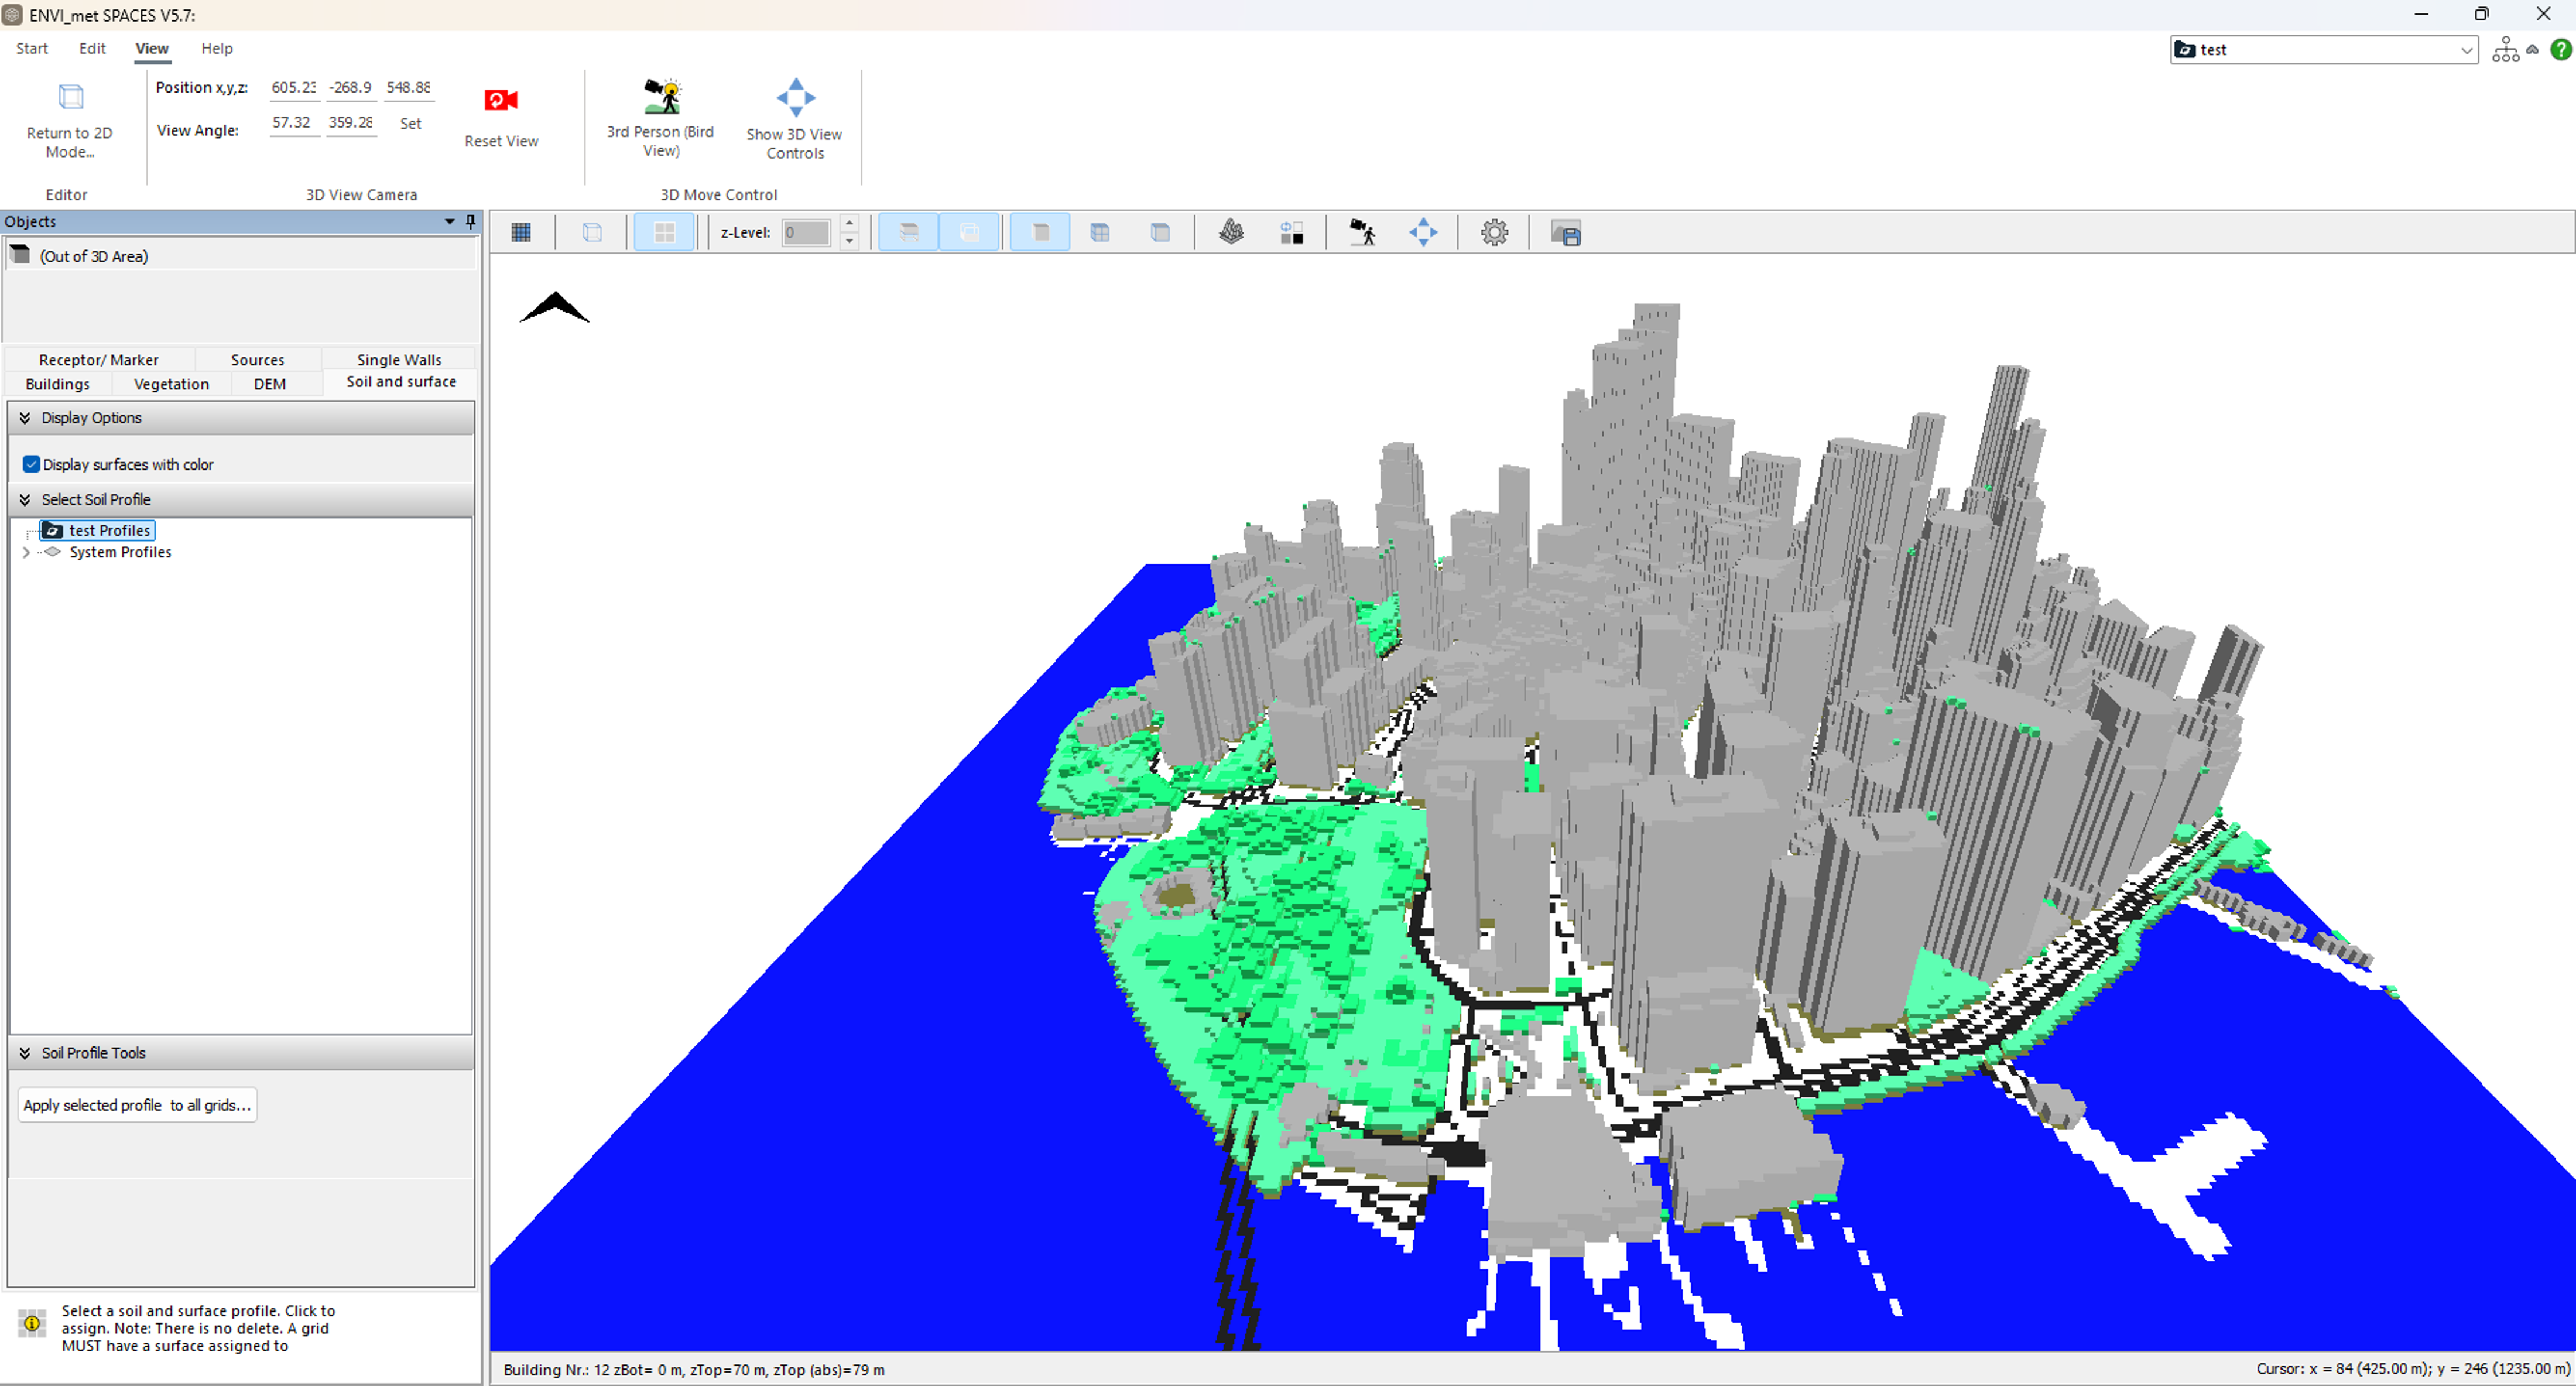Open the 3rd person camera icon in toolbar
This screenshot has width=2576, height=1386.
click(1363, 232)
